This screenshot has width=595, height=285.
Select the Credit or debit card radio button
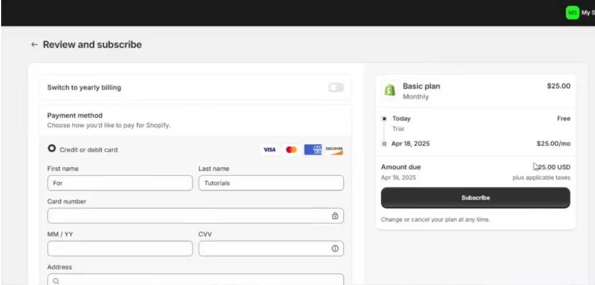[52, 149]
